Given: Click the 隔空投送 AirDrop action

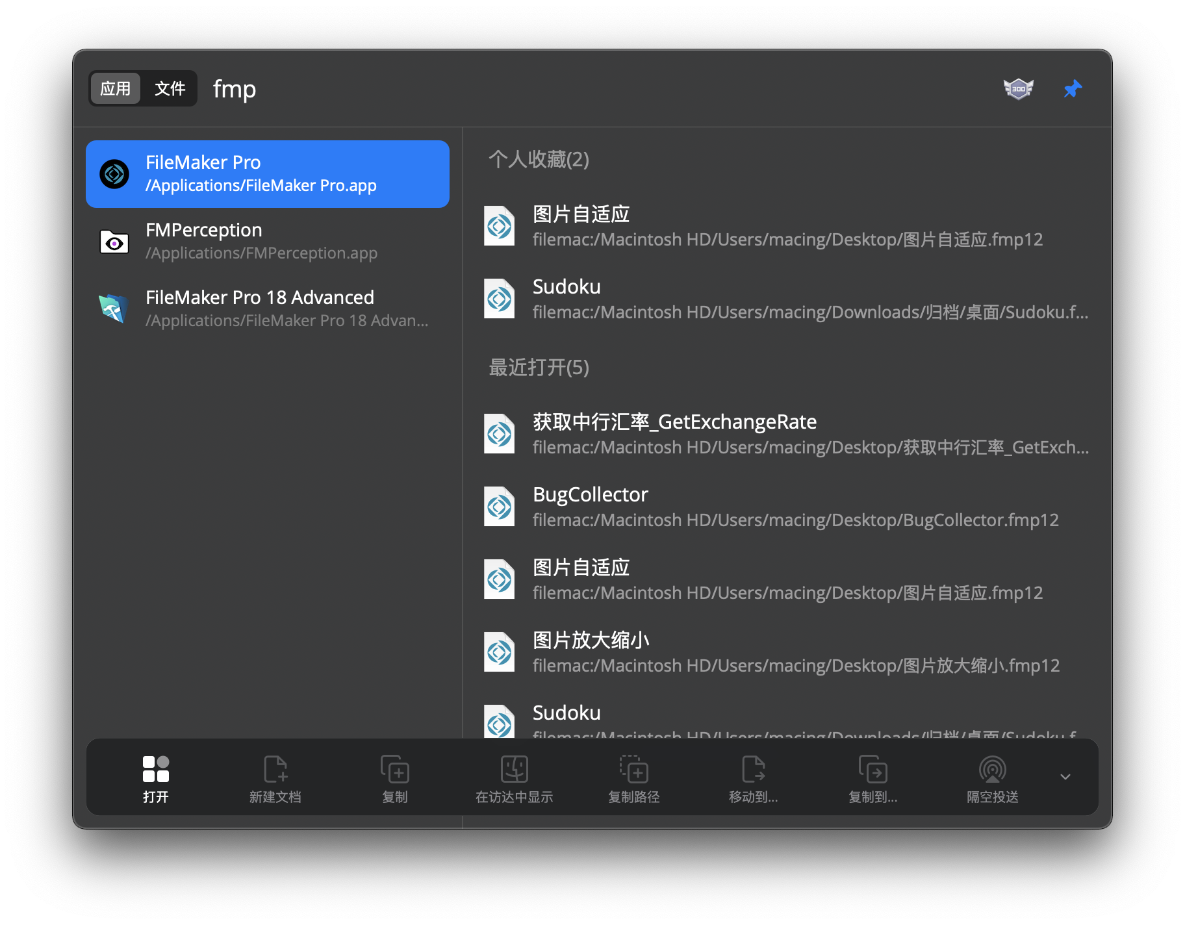Looking at the screenshot, I should coord(993,778).
